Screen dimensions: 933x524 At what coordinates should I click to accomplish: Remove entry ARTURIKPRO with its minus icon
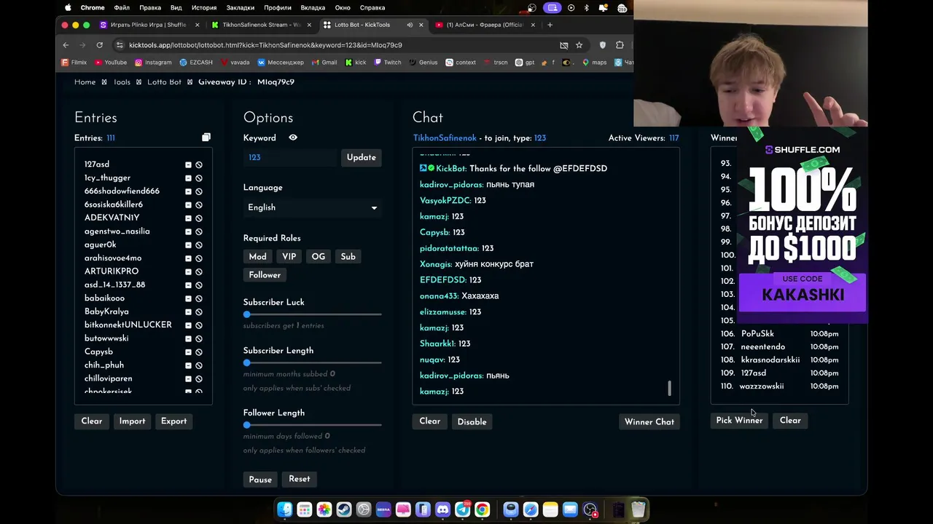pos(188,271)
